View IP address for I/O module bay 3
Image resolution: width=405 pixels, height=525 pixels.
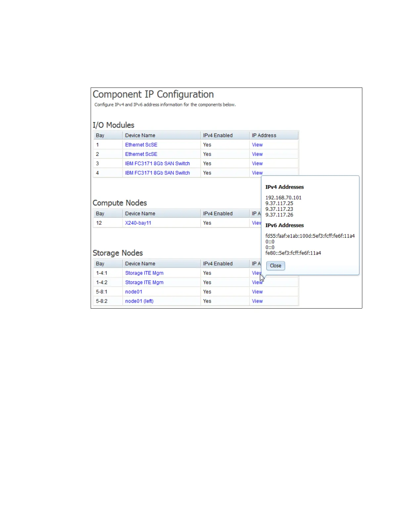257,163
